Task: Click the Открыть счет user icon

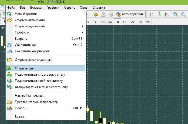Action: point(9,68)
